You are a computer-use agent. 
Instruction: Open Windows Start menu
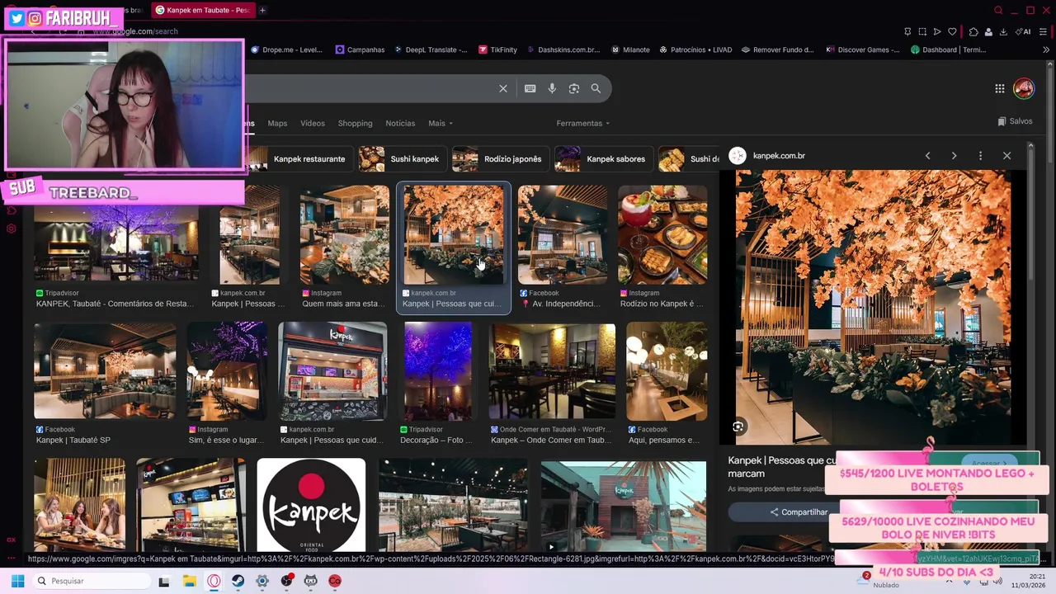point(17,581)
